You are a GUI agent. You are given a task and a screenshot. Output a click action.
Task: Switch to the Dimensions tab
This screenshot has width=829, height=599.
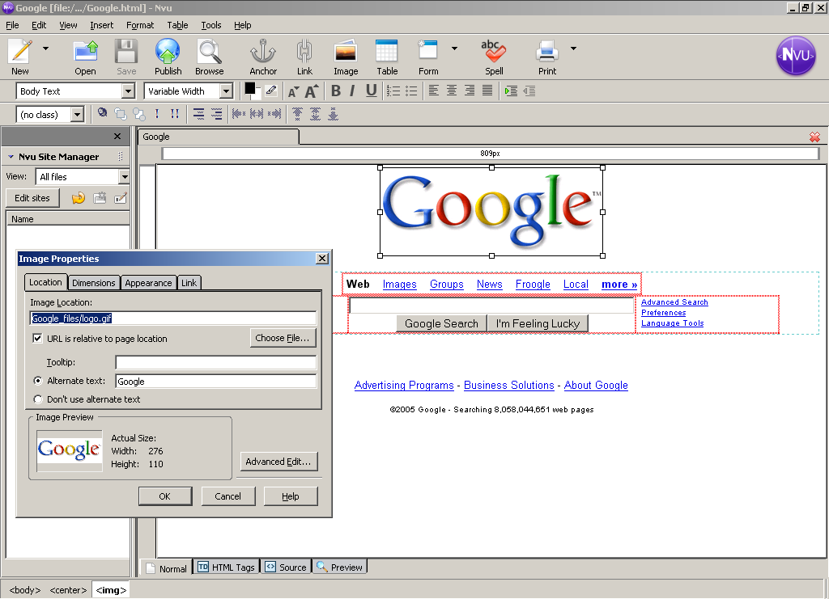pos(94,283)
